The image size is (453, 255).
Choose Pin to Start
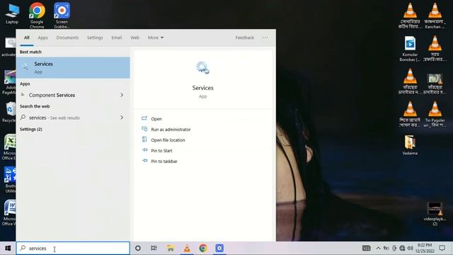(161, 151)
